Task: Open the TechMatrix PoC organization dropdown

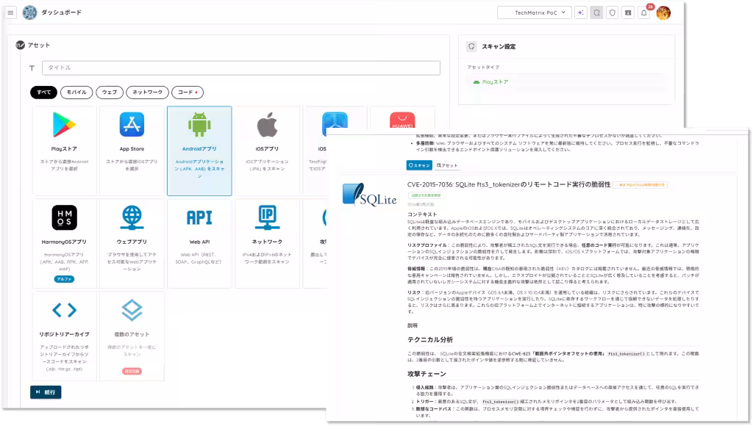Action: (x=535, y=12)
